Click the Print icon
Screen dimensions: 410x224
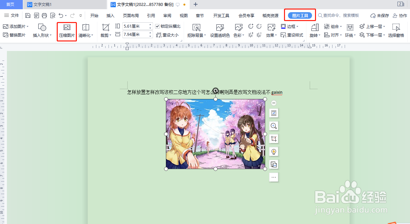(44, 15)
